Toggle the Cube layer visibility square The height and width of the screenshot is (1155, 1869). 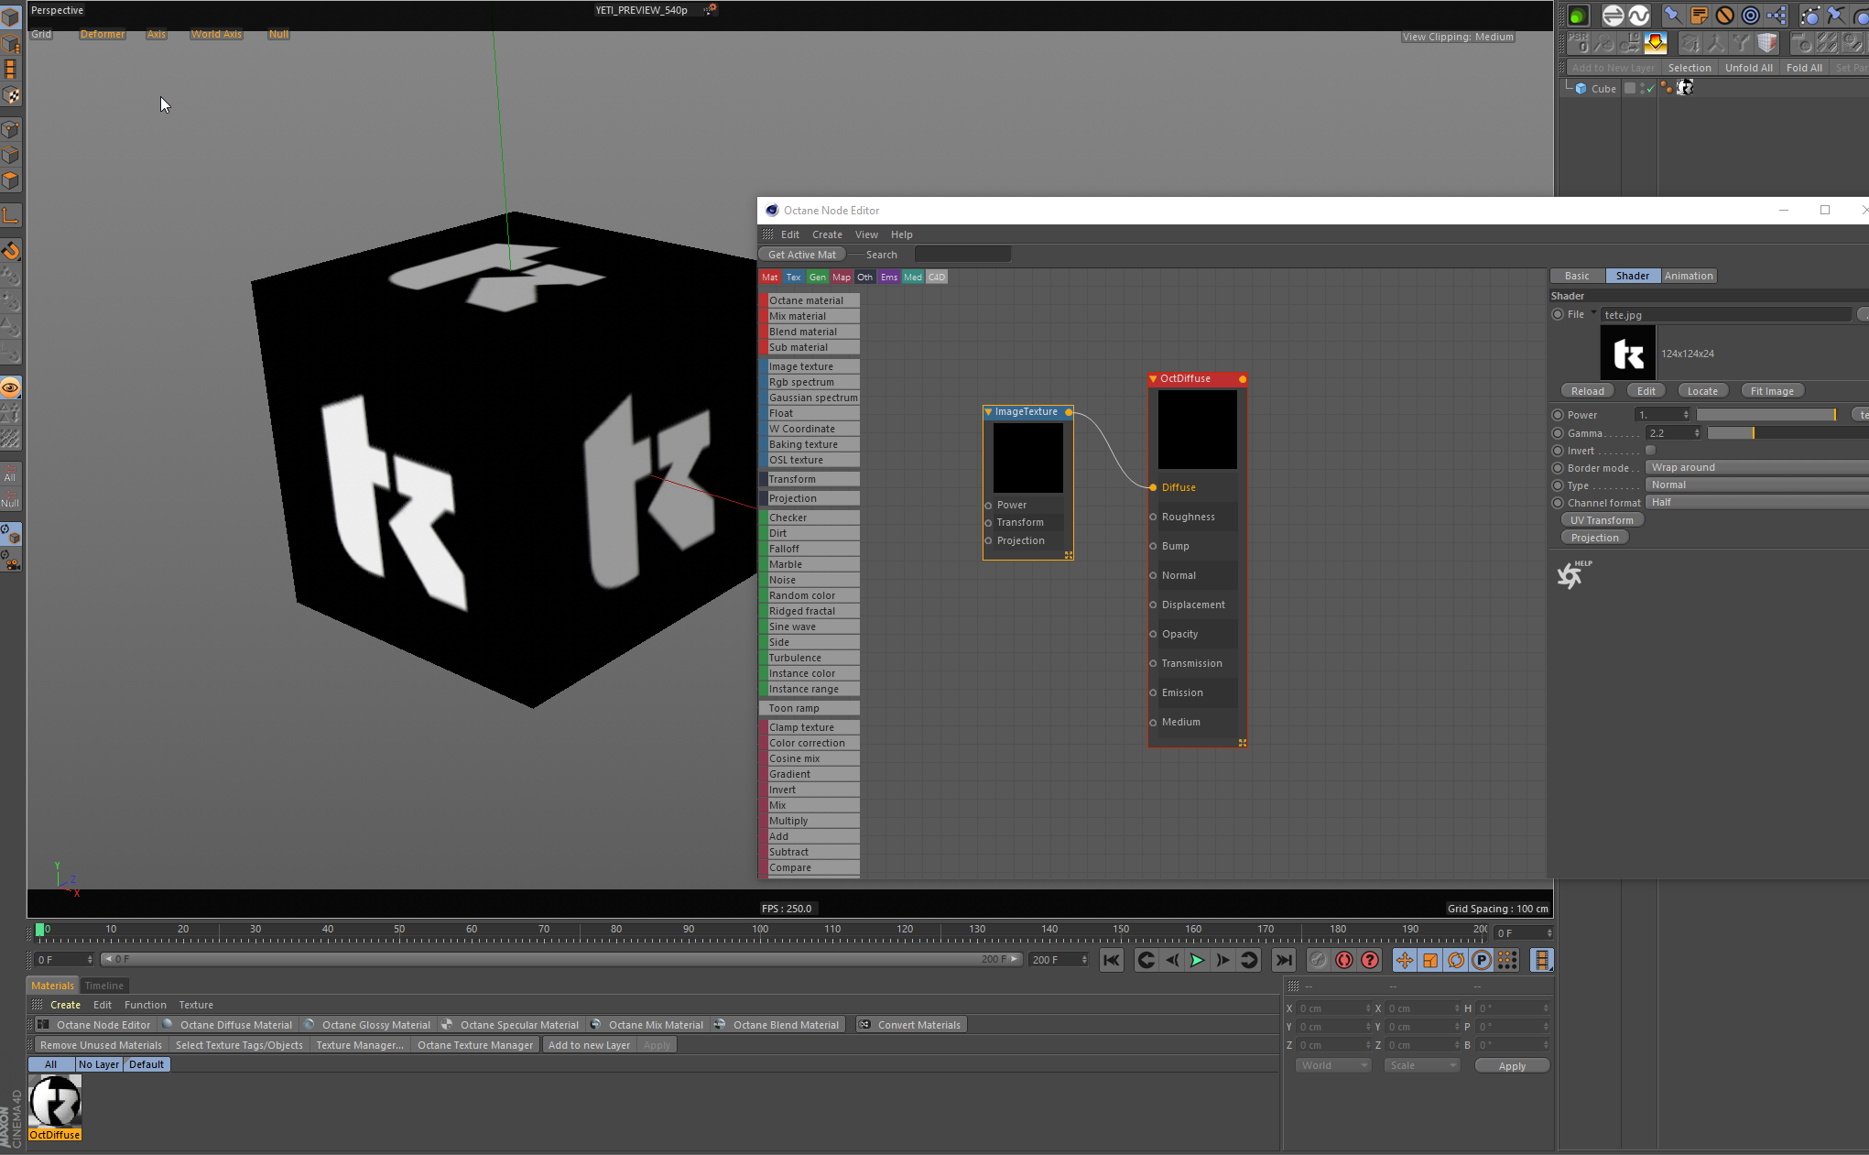point(1630,89)
